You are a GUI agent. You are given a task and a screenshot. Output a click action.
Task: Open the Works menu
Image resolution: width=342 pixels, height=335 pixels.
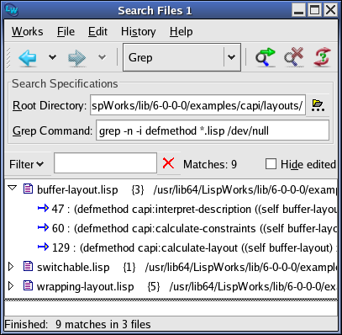(x=28, y=31)
